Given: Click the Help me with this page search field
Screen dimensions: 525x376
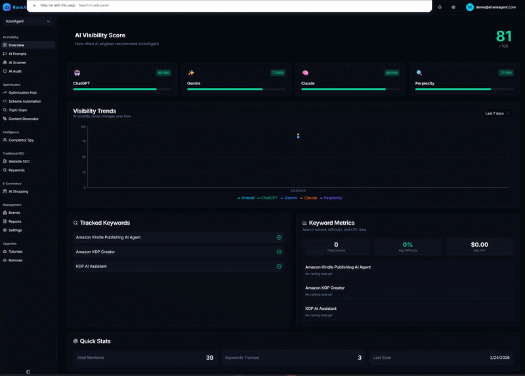Looking at the screenshot, I should point(230,5).
